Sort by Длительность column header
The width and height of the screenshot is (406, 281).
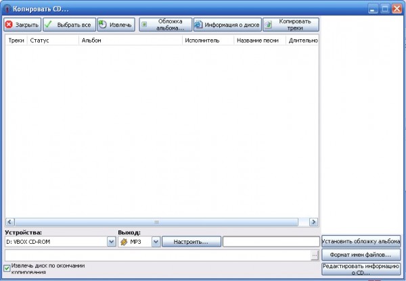click(x=302, y=41)
